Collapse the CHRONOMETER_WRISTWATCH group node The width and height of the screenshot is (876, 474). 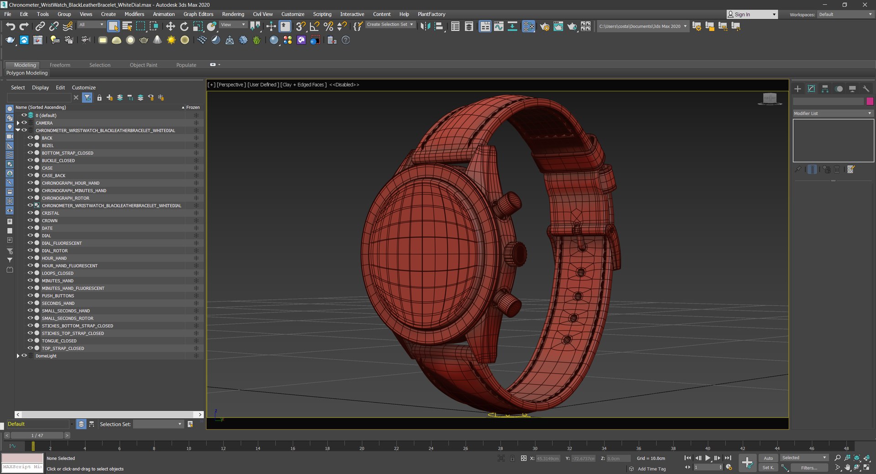pyautogui.click(x=18, y=130)
